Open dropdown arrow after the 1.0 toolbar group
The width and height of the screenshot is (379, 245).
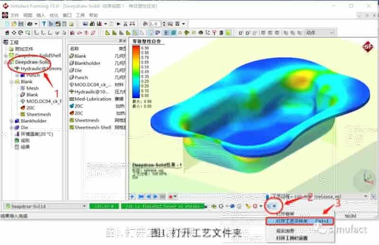(183, 24)
